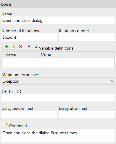
Task: Delete the selected variable with red X
Action: coord(19,47)
